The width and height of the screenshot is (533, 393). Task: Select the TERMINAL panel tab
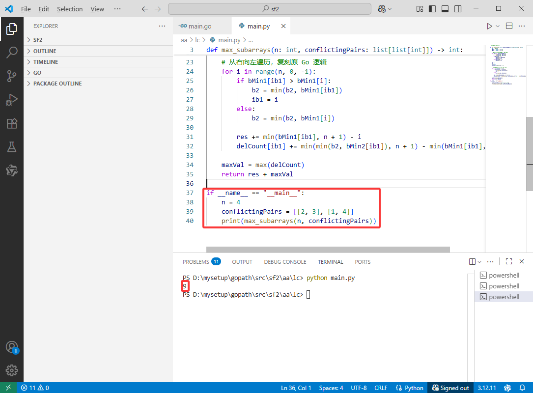pos(331,262)
